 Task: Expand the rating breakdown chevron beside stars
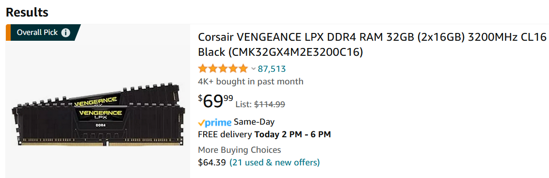[x=254, y=69]
